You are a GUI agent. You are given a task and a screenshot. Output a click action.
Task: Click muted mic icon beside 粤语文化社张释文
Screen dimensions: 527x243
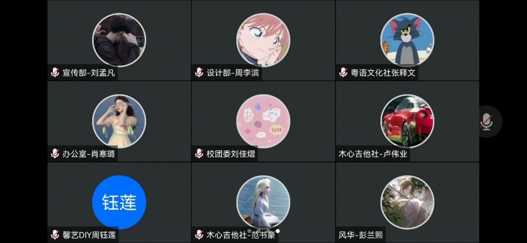(x=343, y=73)
